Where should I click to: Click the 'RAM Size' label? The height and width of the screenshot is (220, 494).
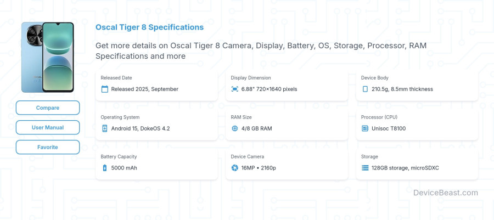tap(241, 117)
